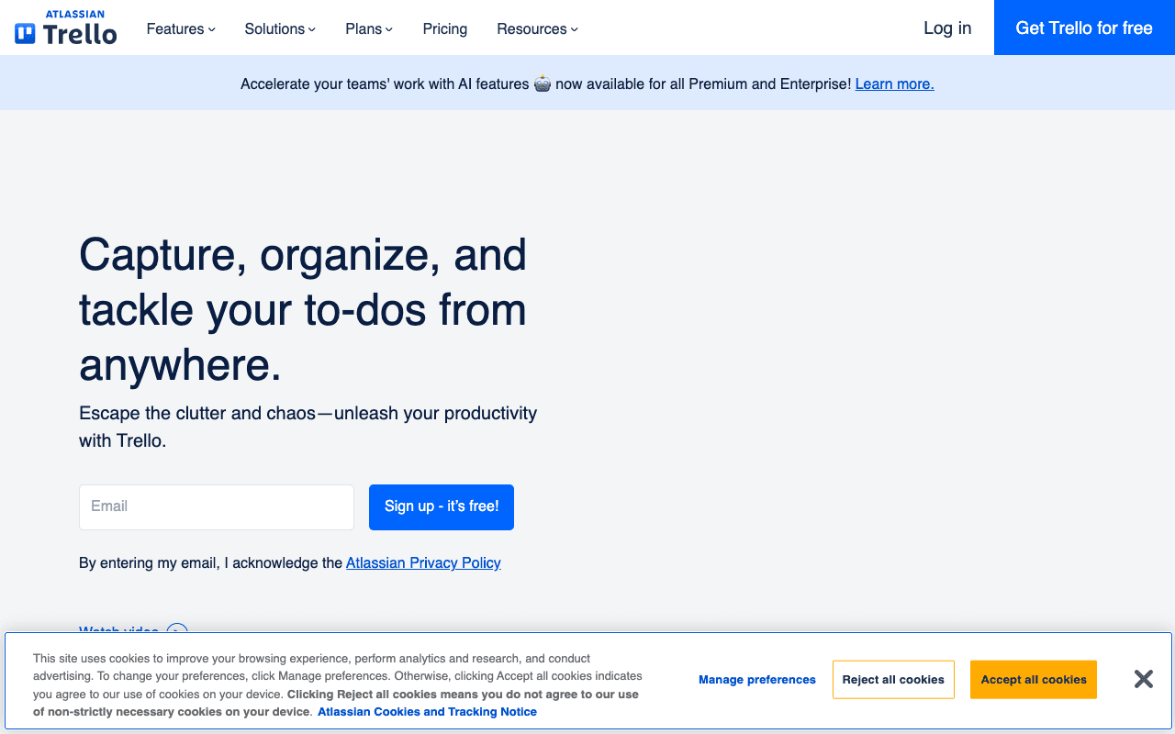The width and height of the screenshot is (1175, 734).
Task: Click the X to dismiss the cookie banner
Action: 1143,679
